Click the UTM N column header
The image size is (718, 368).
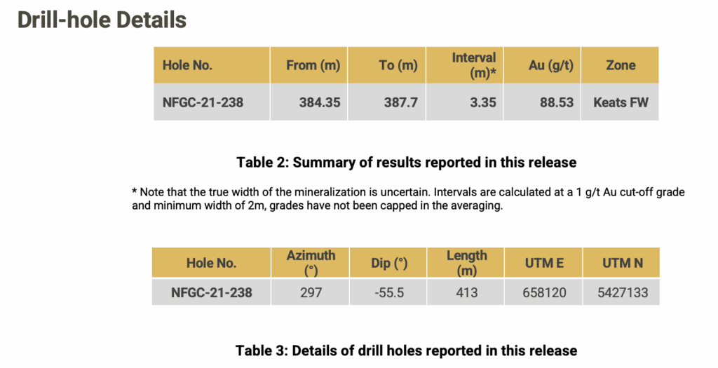pos(620,264)
